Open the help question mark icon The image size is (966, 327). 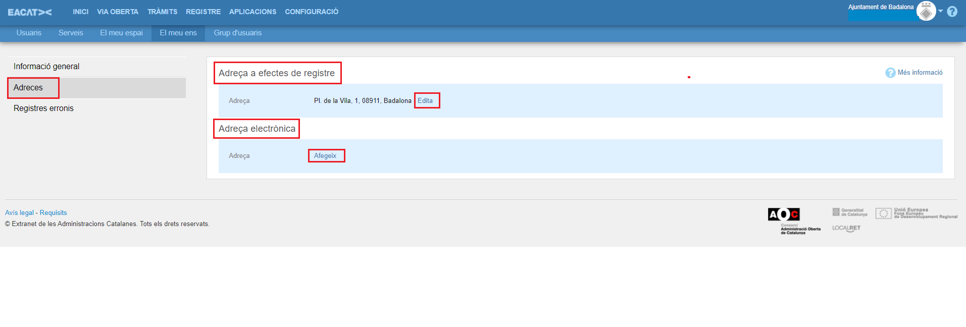[x=952, y=12]
